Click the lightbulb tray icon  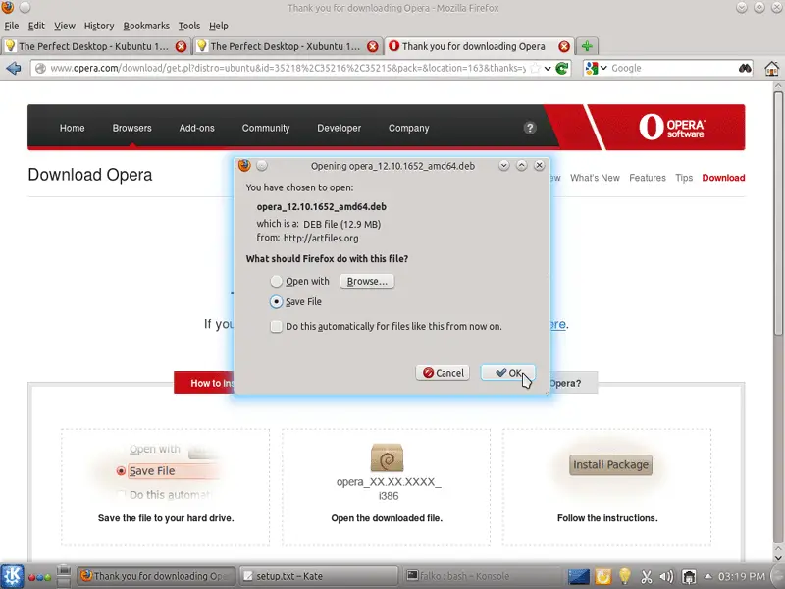[x=625, y=576]
